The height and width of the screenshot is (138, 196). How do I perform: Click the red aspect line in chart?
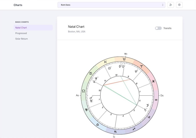coord(117,82)
